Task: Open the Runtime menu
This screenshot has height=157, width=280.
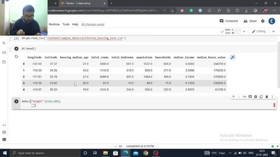Action: click(54, 24)
